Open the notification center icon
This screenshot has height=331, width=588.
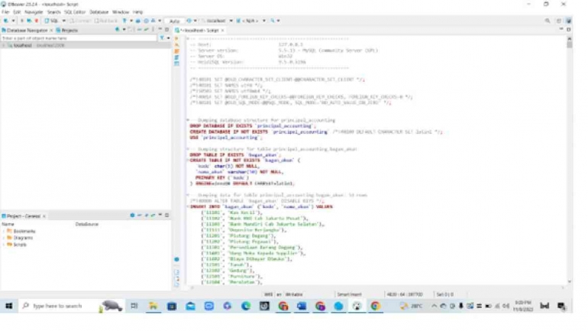coord(561,306)
